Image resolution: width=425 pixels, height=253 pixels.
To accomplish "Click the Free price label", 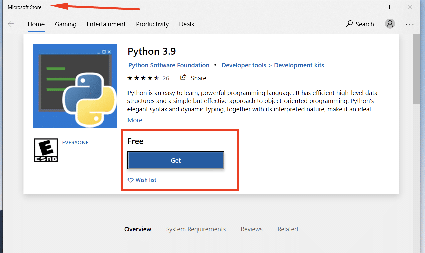I will 135,141.
